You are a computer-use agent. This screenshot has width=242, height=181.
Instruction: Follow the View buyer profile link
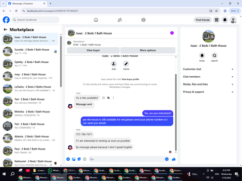pos(130,79)
